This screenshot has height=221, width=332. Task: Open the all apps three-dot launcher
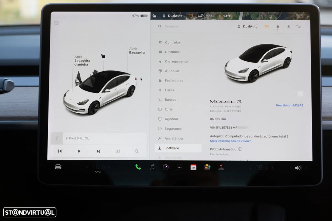(x=180, y=167)
